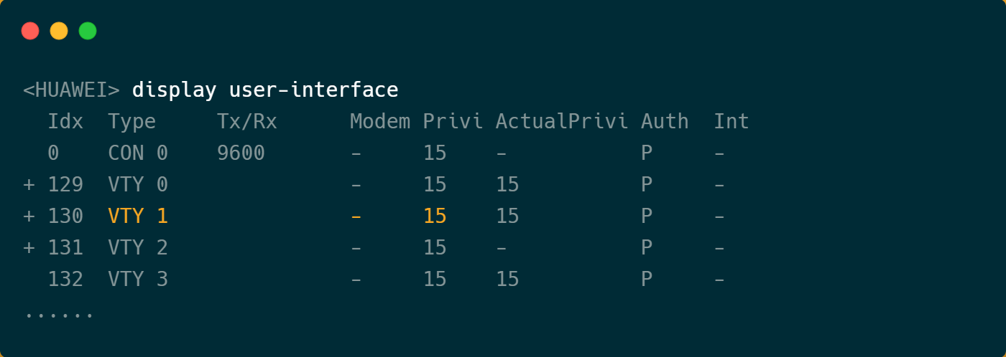Screen dimensions: 1006x357
Task: Select the CON 0 type entry
Action: point(138,153)
